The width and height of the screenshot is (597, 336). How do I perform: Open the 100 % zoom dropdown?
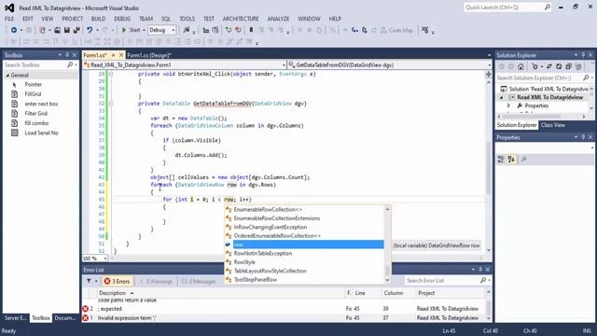[105, 259]
